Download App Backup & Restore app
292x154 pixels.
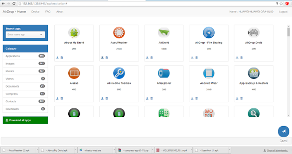tap(237, 98)
